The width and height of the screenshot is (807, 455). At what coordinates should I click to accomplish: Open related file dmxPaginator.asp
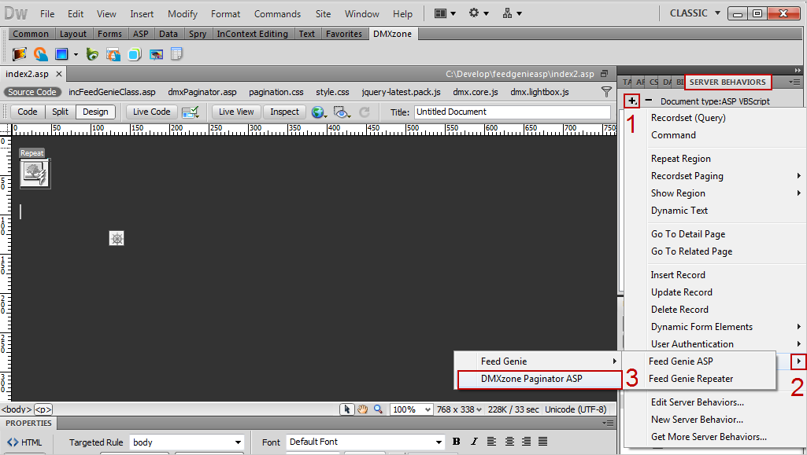(x=202, y=92)
